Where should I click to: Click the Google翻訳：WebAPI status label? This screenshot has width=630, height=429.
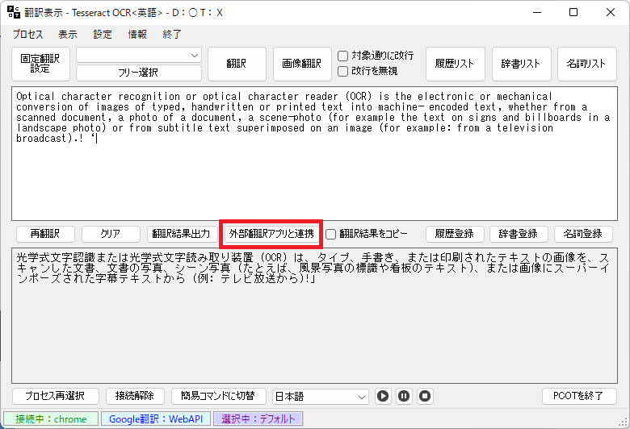pos(156,419)
